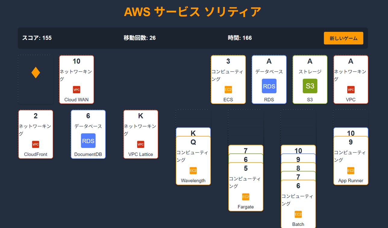Select the 3 ECS foundation card

pos(228,79)
